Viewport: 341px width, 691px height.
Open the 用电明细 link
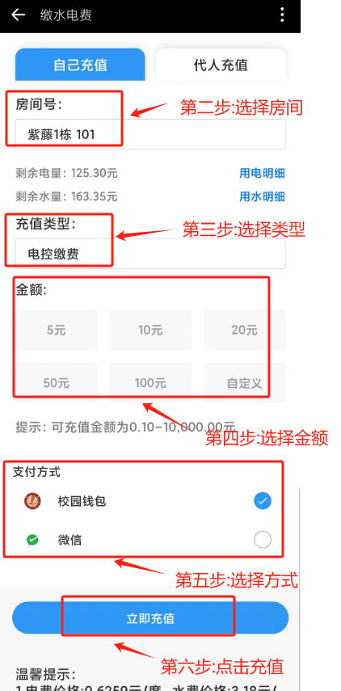[x=262, y=173]
